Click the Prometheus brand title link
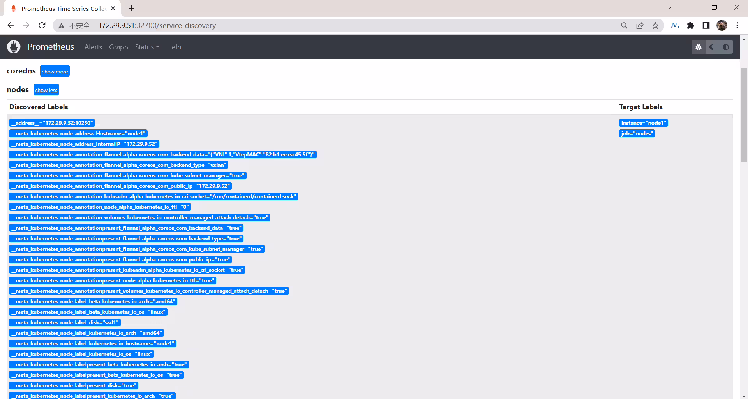 (x=51, y=47)
